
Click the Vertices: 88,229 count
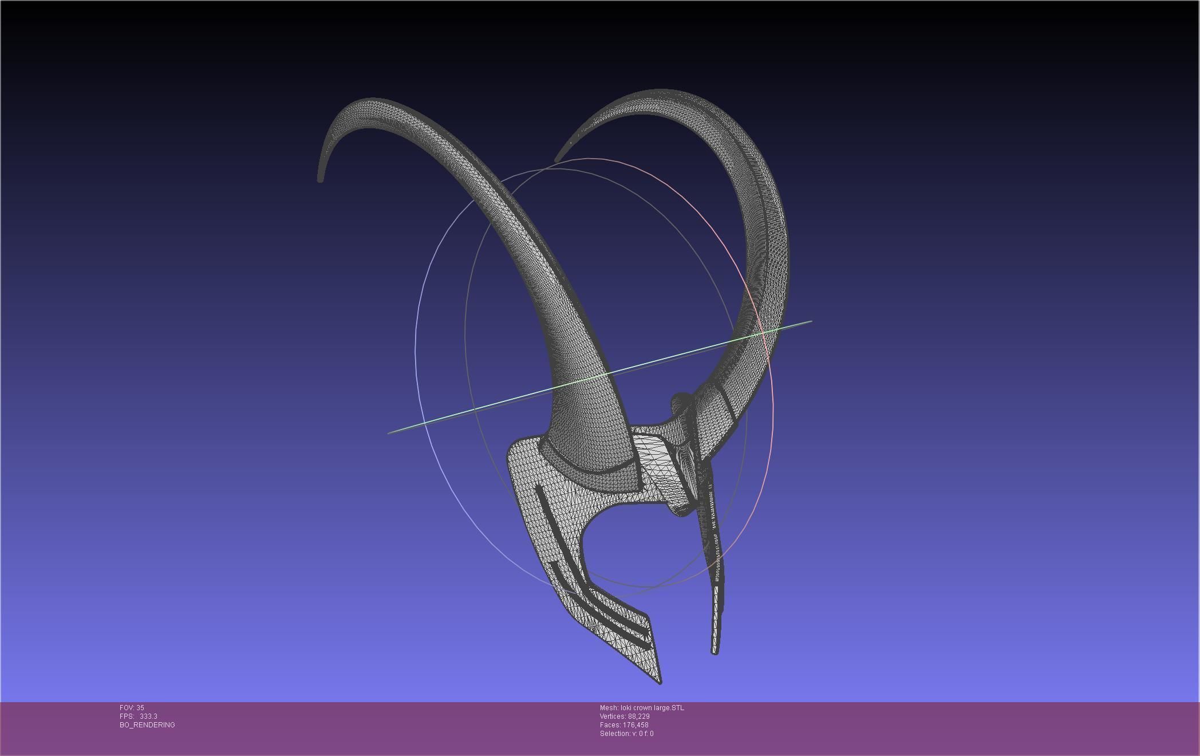pos(625,716)
